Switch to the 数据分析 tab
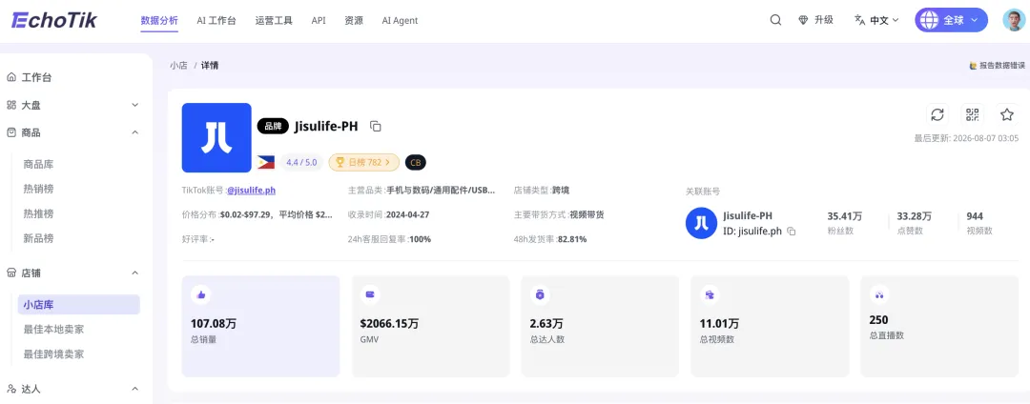This screenshot has height=404, width=1030. point(159,20)
